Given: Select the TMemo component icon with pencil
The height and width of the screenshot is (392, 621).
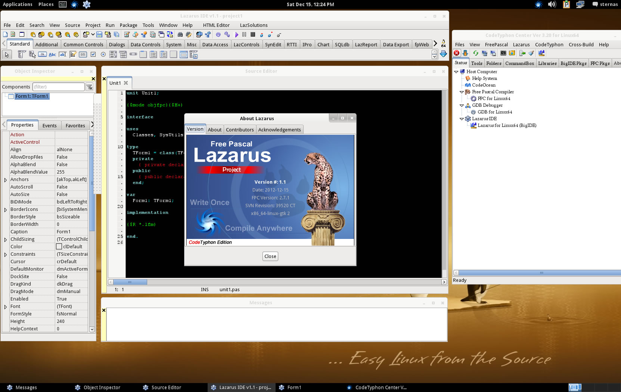Looking at the screenshot, I should tap(73, 55).
